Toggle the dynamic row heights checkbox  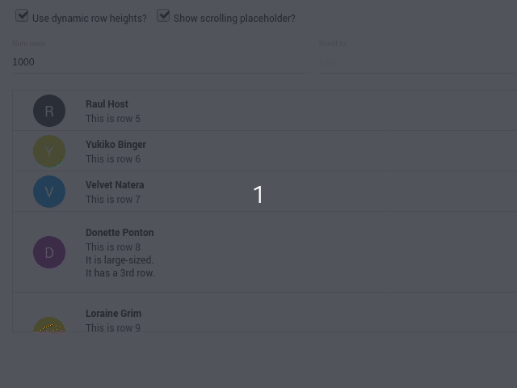(22, 16)
